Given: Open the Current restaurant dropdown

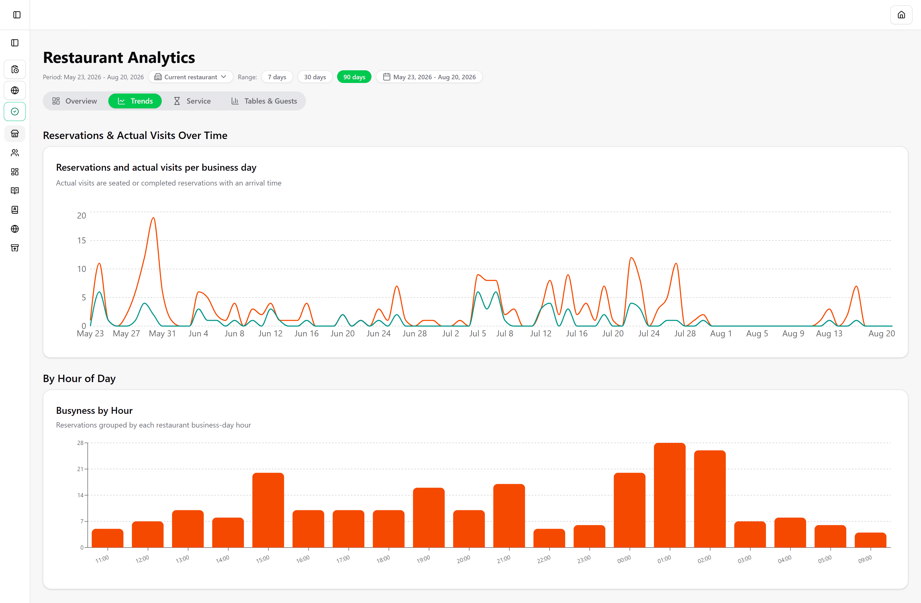Looking at the screenshot, I should click(x=190, y=77).
